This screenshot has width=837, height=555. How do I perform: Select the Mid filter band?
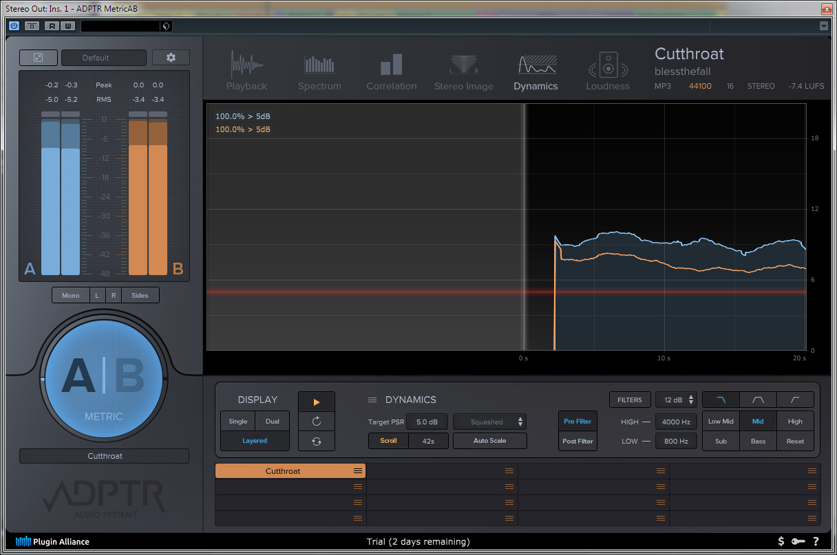click(758, 422)
